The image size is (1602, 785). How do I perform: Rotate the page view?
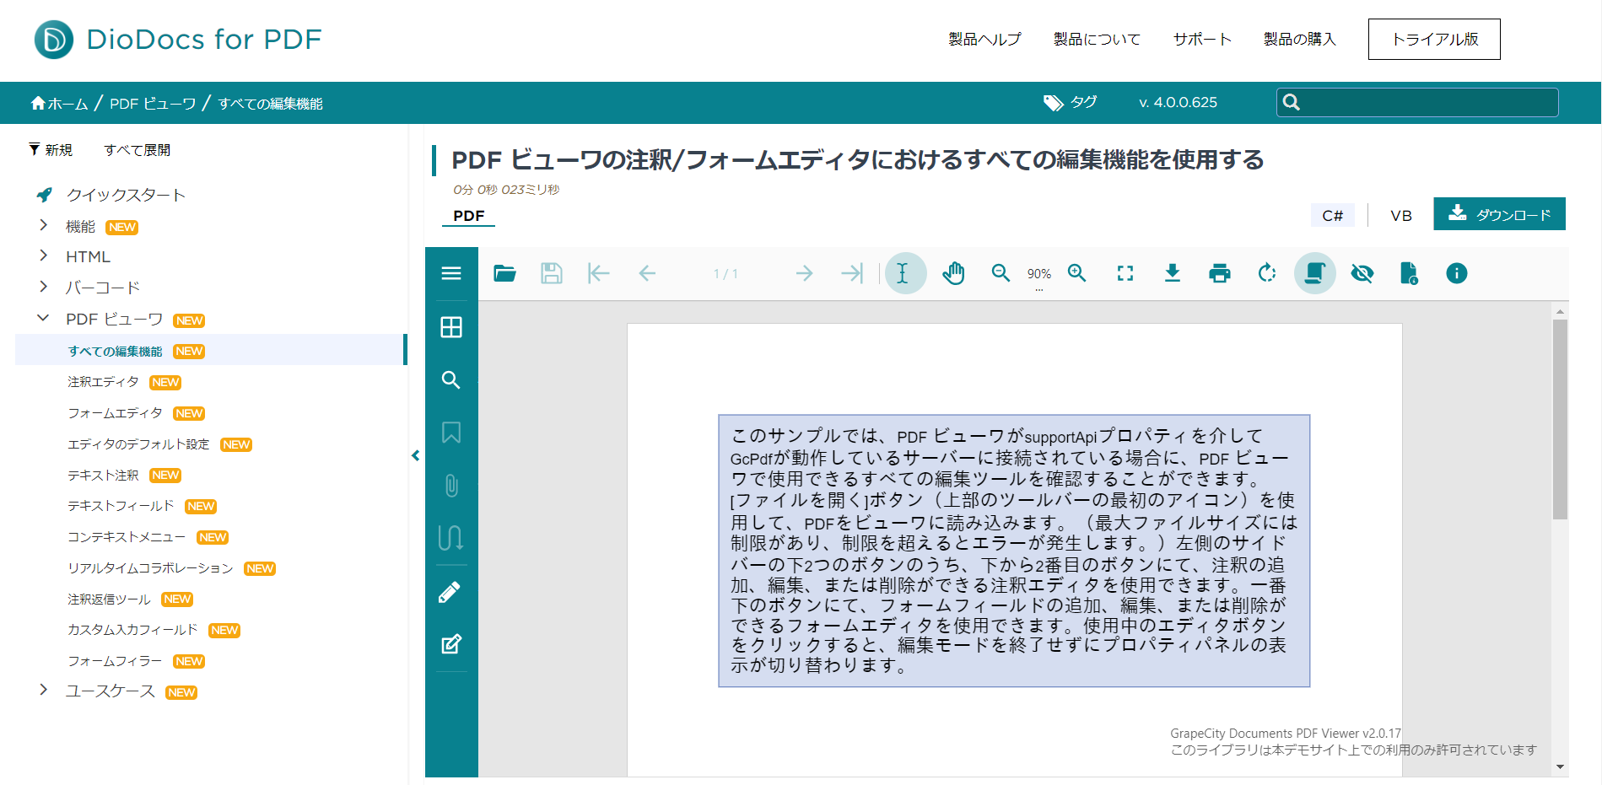tap(1267, 273)
